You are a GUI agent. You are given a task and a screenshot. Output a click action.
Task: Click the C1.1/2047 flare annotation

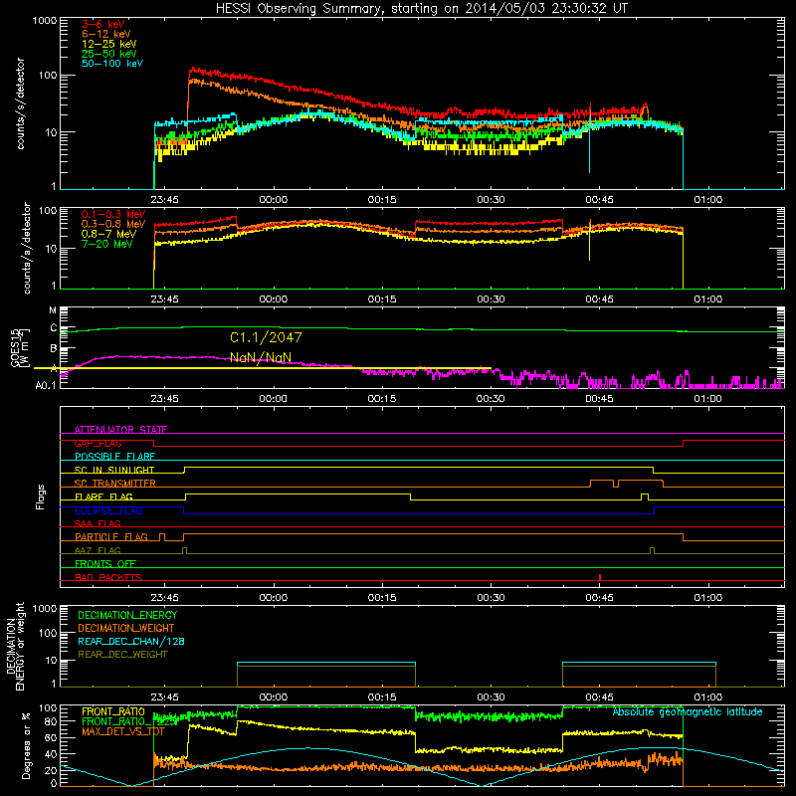pyautogui.click(x=266, y=337)
